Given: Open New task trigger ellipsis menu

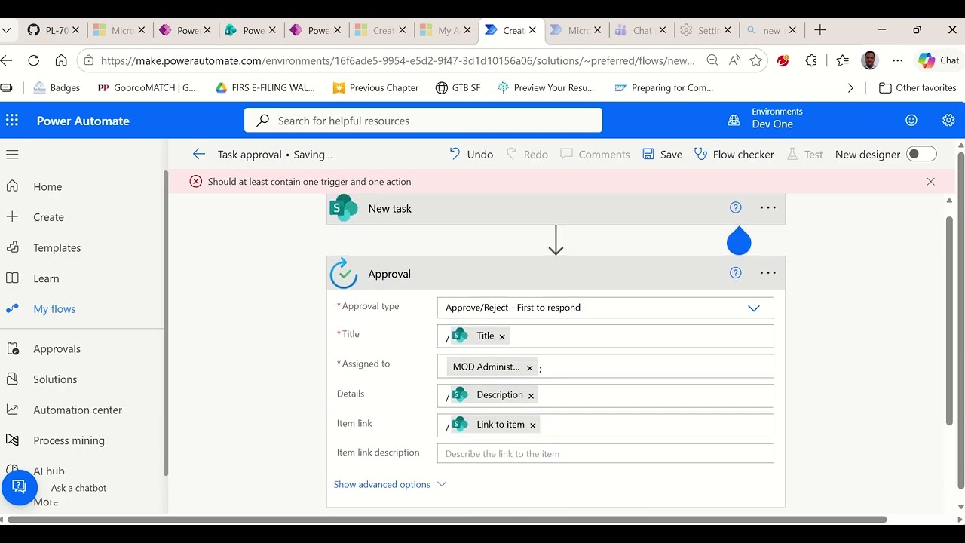Looking at the screenshot, I should 767,208.
